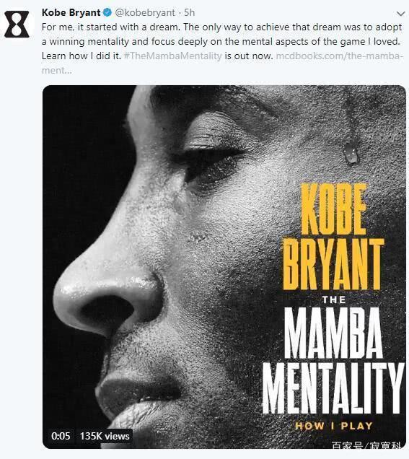Follow the mcdbooks.com/the-mamba- link
This screenshot has width=409, height=459.
[x=338, y=56]
